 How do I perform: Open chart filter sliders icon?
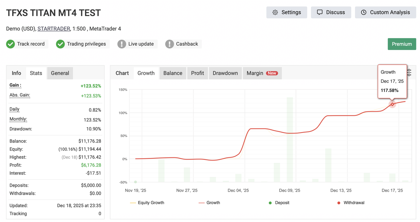point(409,72)
